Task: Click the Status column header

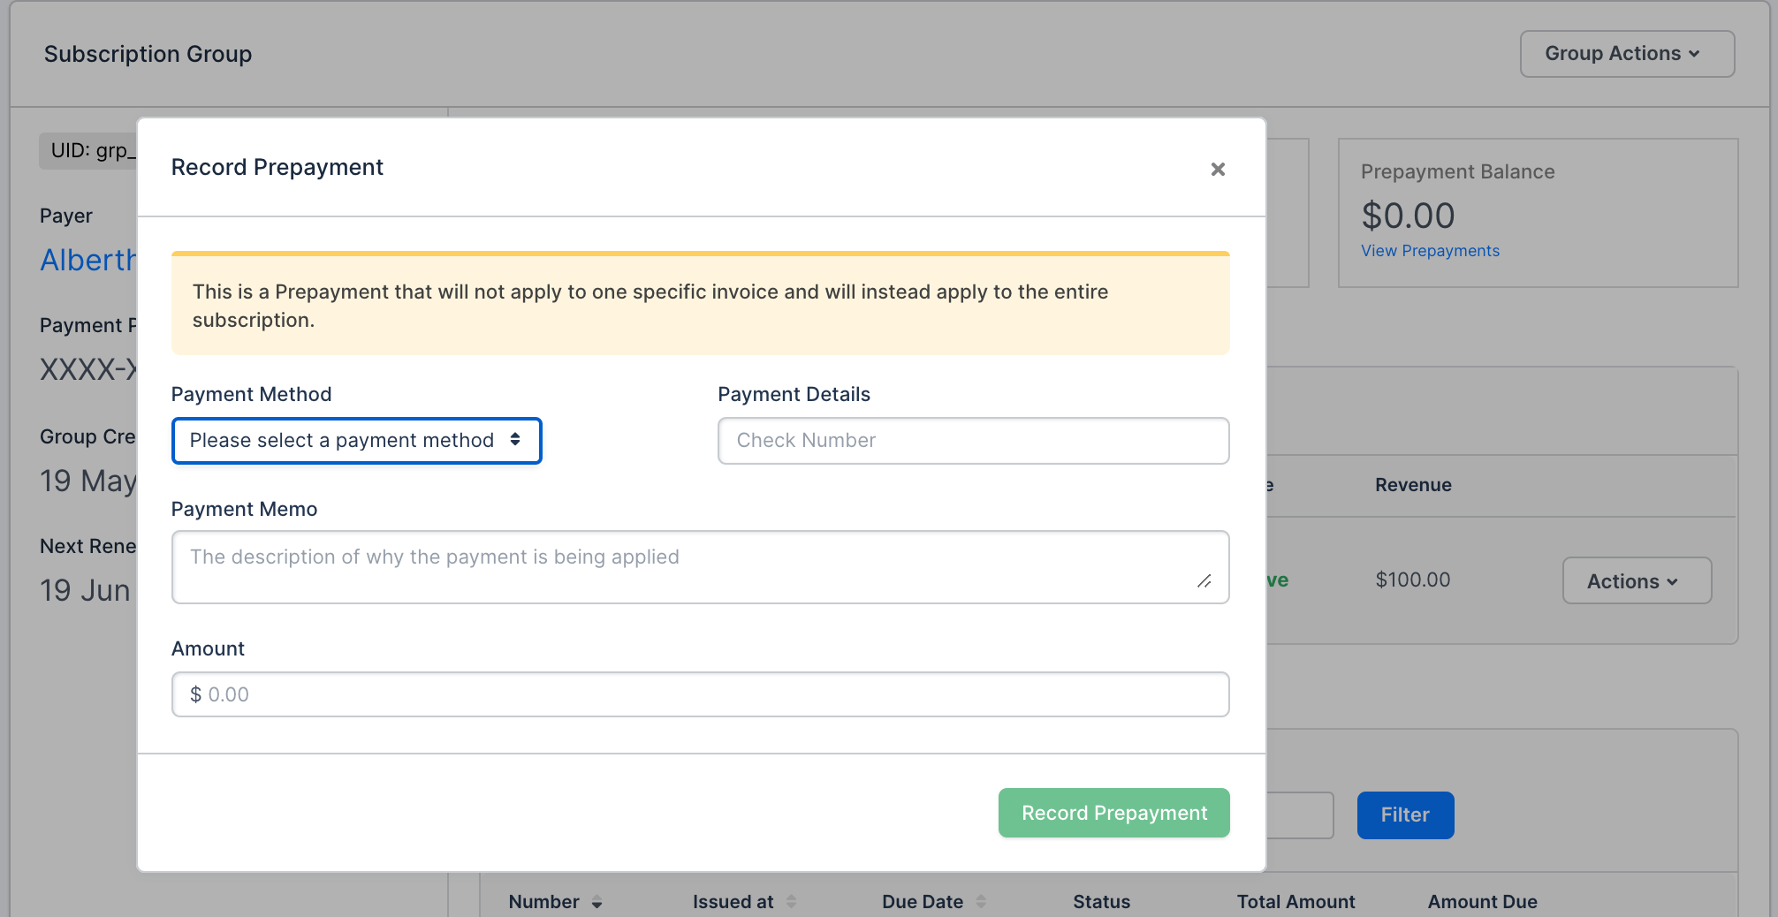Action: click(1101, 902)
